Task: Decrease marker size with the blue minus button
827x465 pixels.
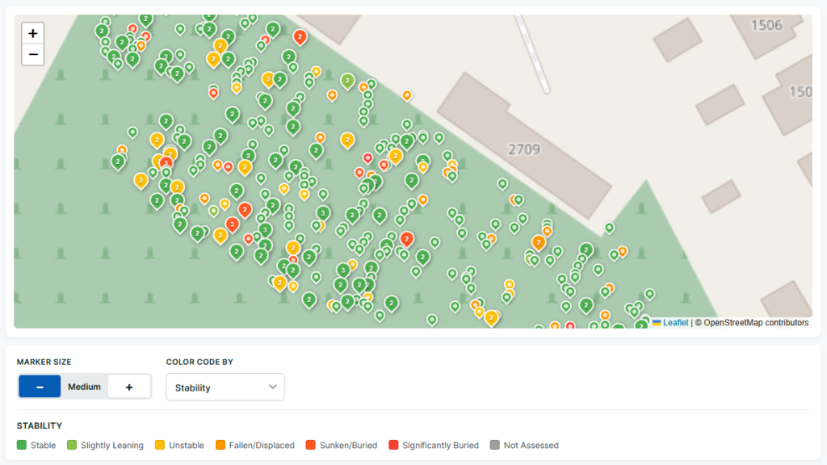Action: pyautogui.click(x=40, y=387)
